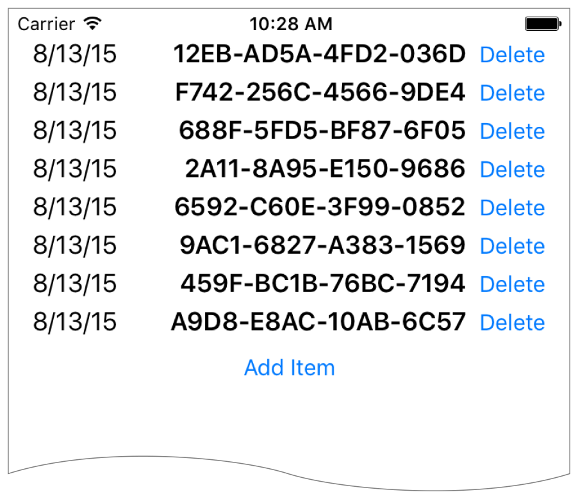
Task: Remove item 688F-5FD5-BF87-6F05 using Delete
Action: [x=512, y=132]
